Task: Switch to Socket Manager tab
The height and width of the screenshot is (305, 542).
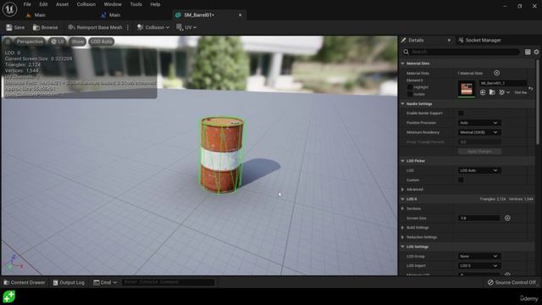Action: (x=480, y=40)
